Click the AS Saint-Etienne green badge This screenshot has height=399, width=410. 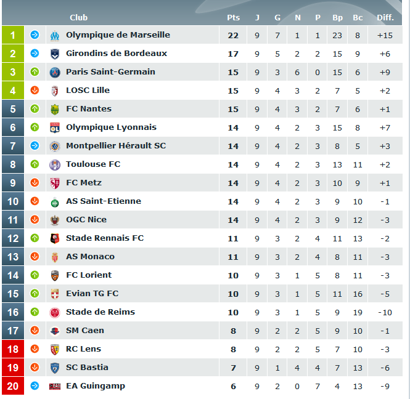pyautogui.click(x=55, y=202)
